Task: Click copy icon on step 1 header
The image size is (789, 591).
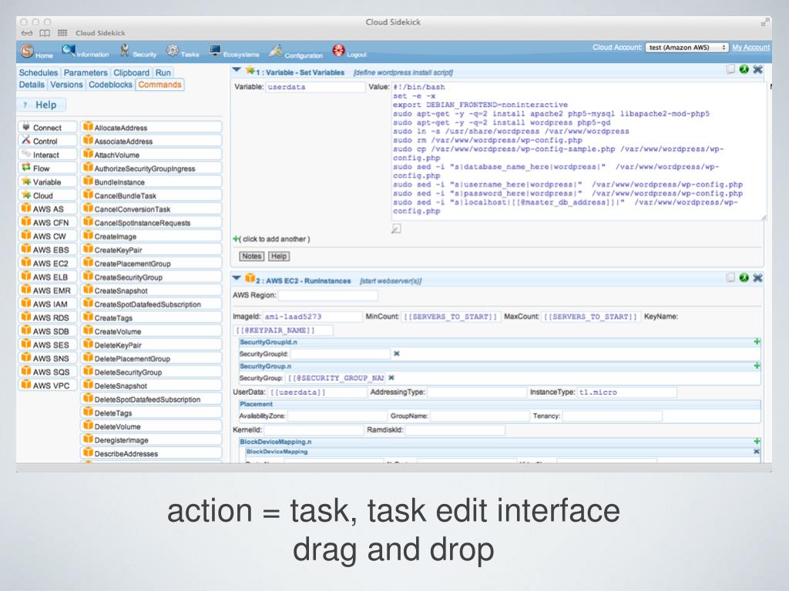Action: click(730, 69)
